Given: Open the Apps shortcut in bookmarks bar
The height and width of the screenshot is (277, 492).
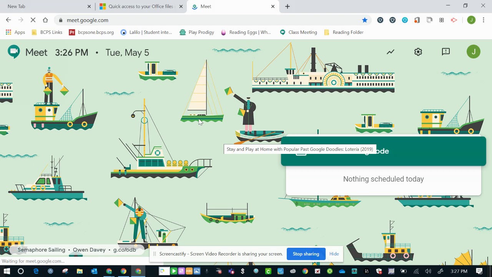Looking at the screenshot, I should tap(15, 32).
